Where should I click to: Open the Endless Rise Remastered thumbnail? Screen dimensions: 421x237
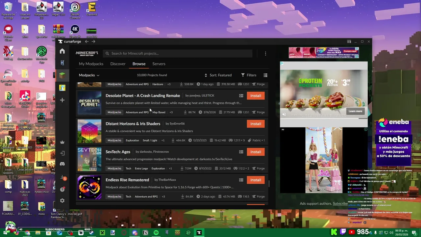89,187
